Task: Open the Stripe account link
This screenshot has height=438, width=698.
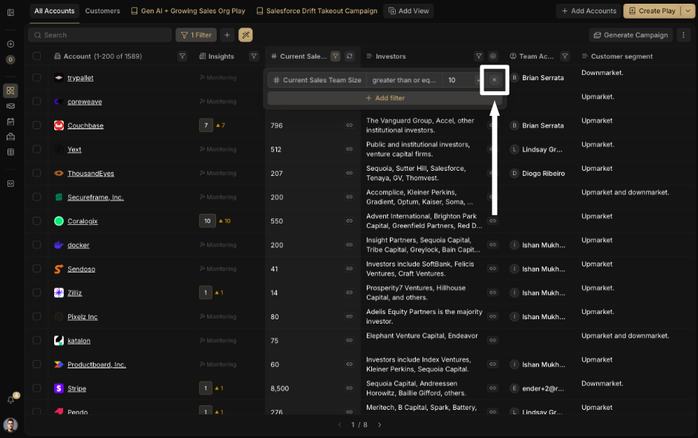Action: click(x=76, y=389)
